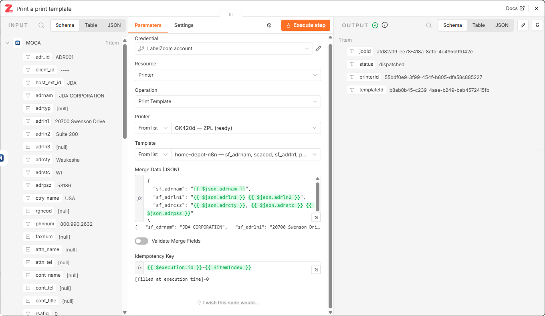Click 'I wish this node would...' link
The image size is (545, 316).
[228, 303]
